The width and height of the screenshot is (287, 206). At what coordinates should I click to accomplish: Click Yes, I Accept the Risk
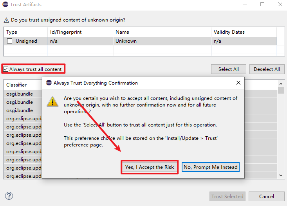coord(150,167)
